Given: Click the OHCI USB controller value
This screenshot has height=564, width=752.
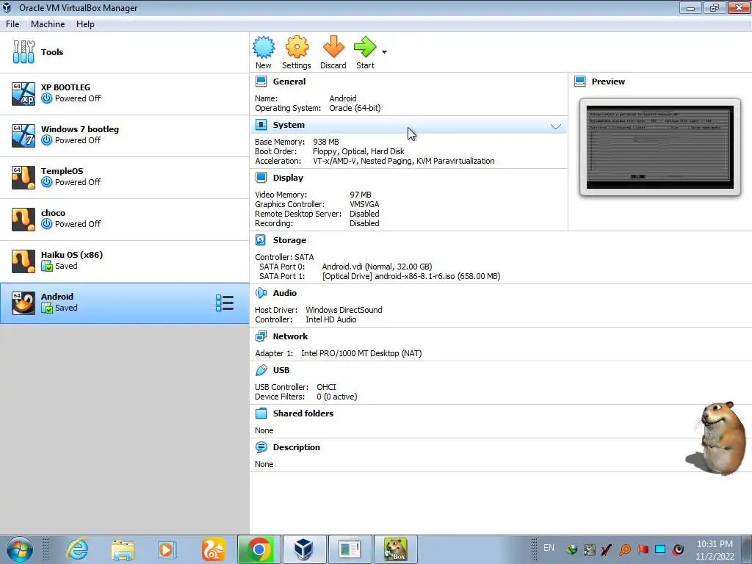Looking at the screenshot, I should click(x=326, y=387).
